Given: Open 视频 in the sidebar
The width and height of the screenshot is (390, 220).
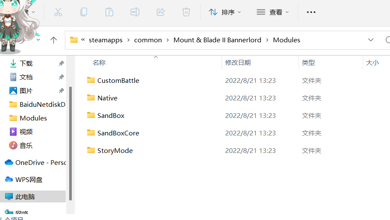Looking at the screenshot, I should (x=26, y=132).
